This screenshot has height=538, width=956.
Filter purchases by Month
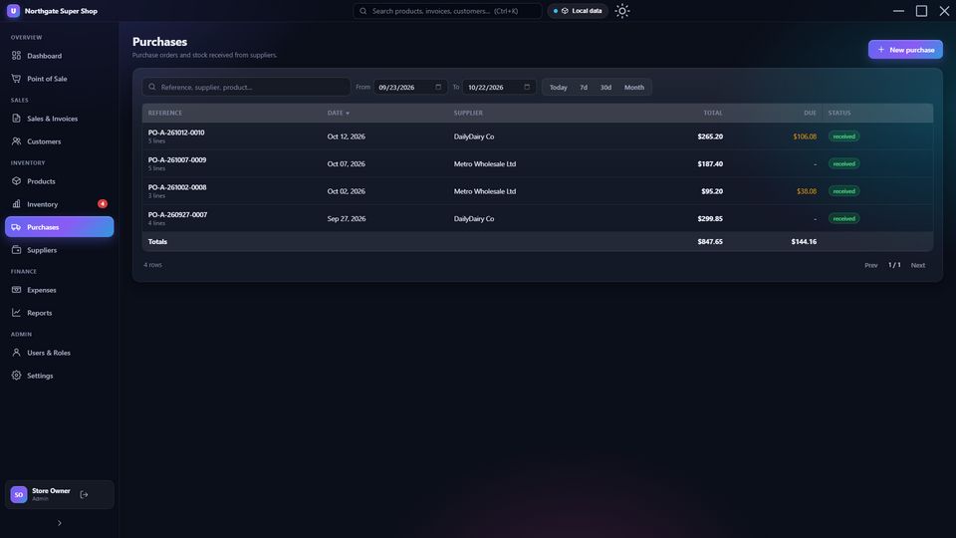click(634, 88)
